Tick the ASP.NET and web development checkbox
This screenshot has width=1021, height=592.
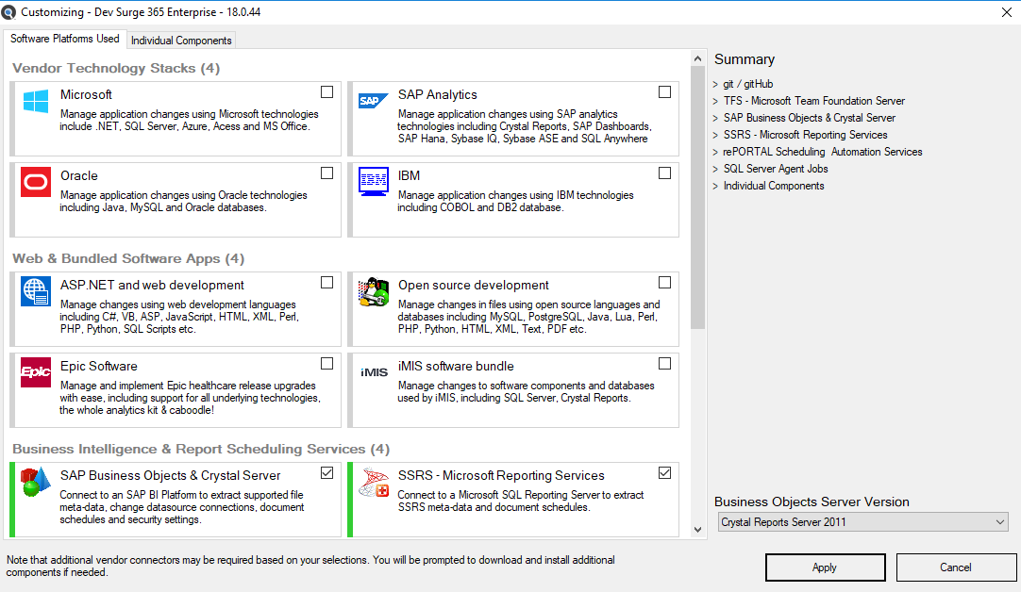point(326,283)
